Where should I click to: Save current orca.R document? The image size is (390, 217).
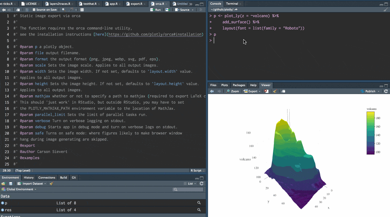click(27, 10)
